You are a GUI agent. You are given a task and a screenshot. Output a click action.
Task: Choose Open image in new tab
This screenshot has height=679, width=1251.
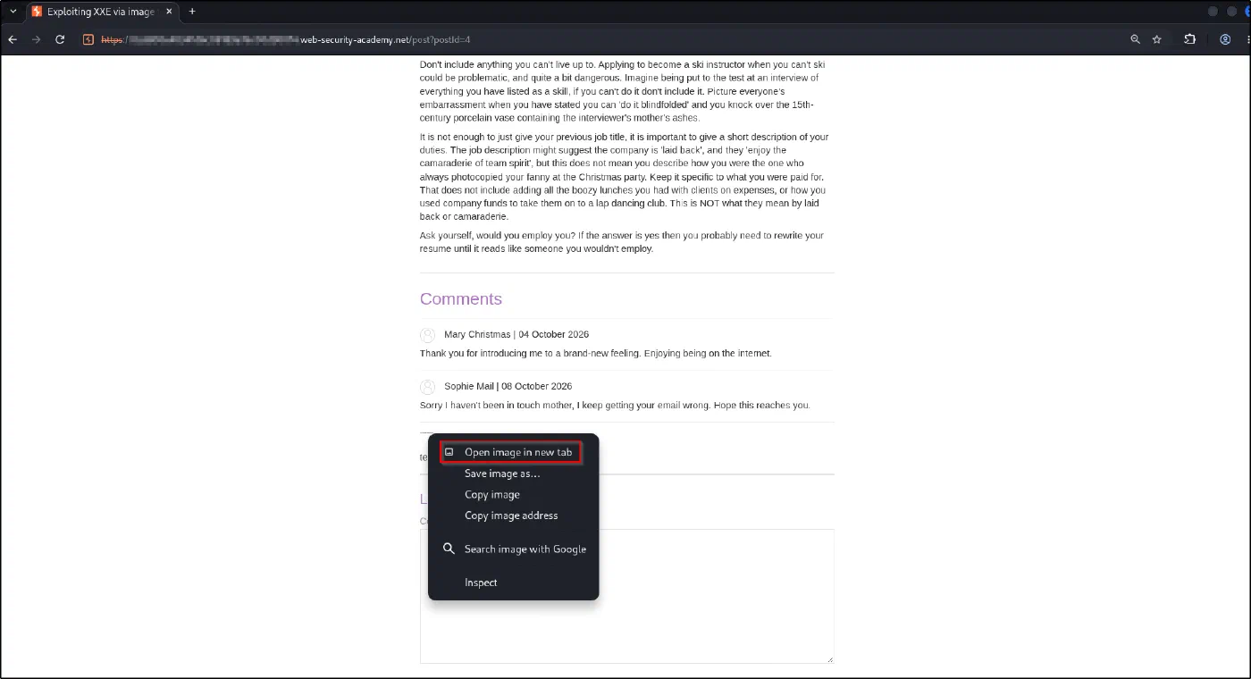click(512, 452)
